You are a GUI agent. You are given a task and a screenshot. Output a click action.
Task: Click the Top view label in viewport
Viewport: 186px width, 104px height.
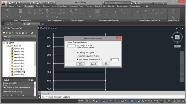pyautogui.click(x=43, y=28)
